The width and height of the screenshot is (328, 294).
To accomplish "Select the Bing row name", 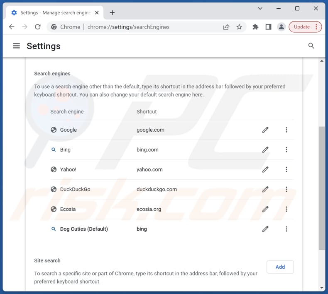I will [65, 149].
